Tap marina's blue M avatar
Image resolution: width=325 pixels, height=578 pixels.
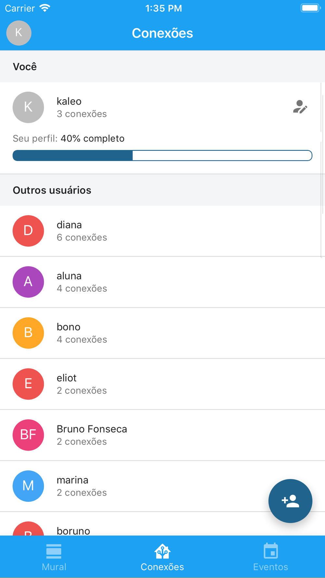click(28, 486)
